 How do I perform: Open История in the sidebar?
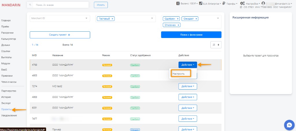(x=6, y=97)
